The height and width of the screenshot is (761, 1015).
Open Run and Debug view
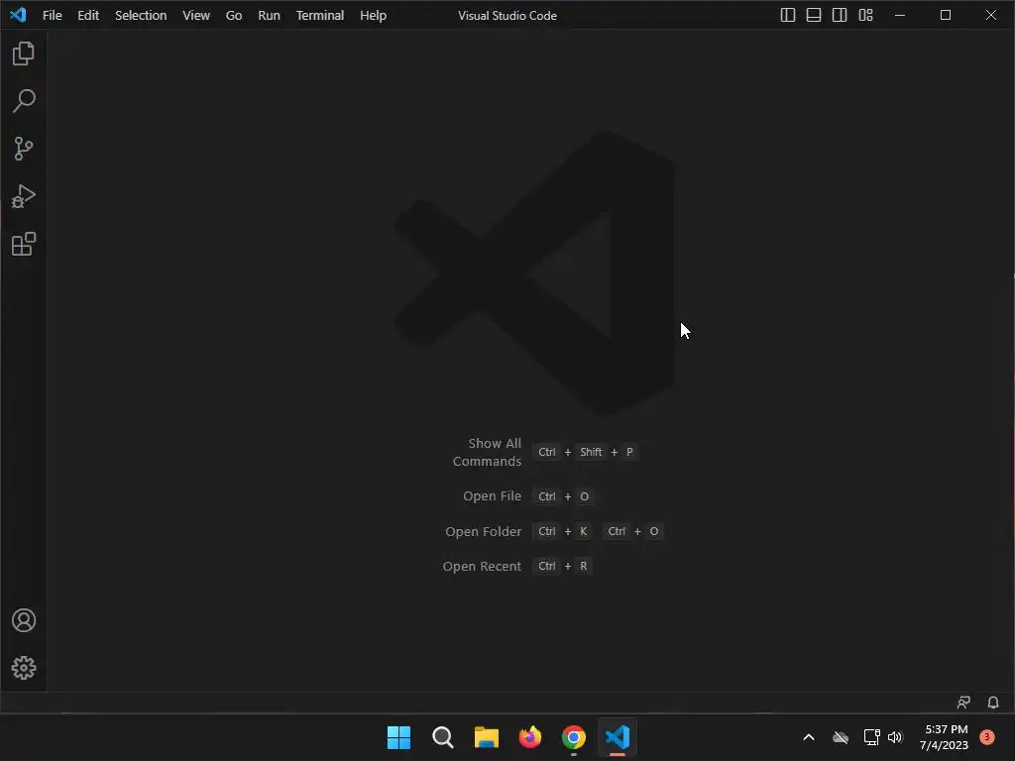24,196
